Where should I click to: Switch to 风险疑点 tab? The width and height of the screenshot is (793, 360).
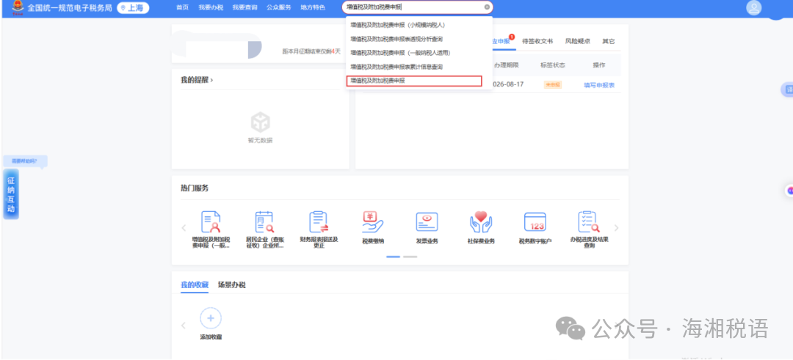tap(578, 41)
